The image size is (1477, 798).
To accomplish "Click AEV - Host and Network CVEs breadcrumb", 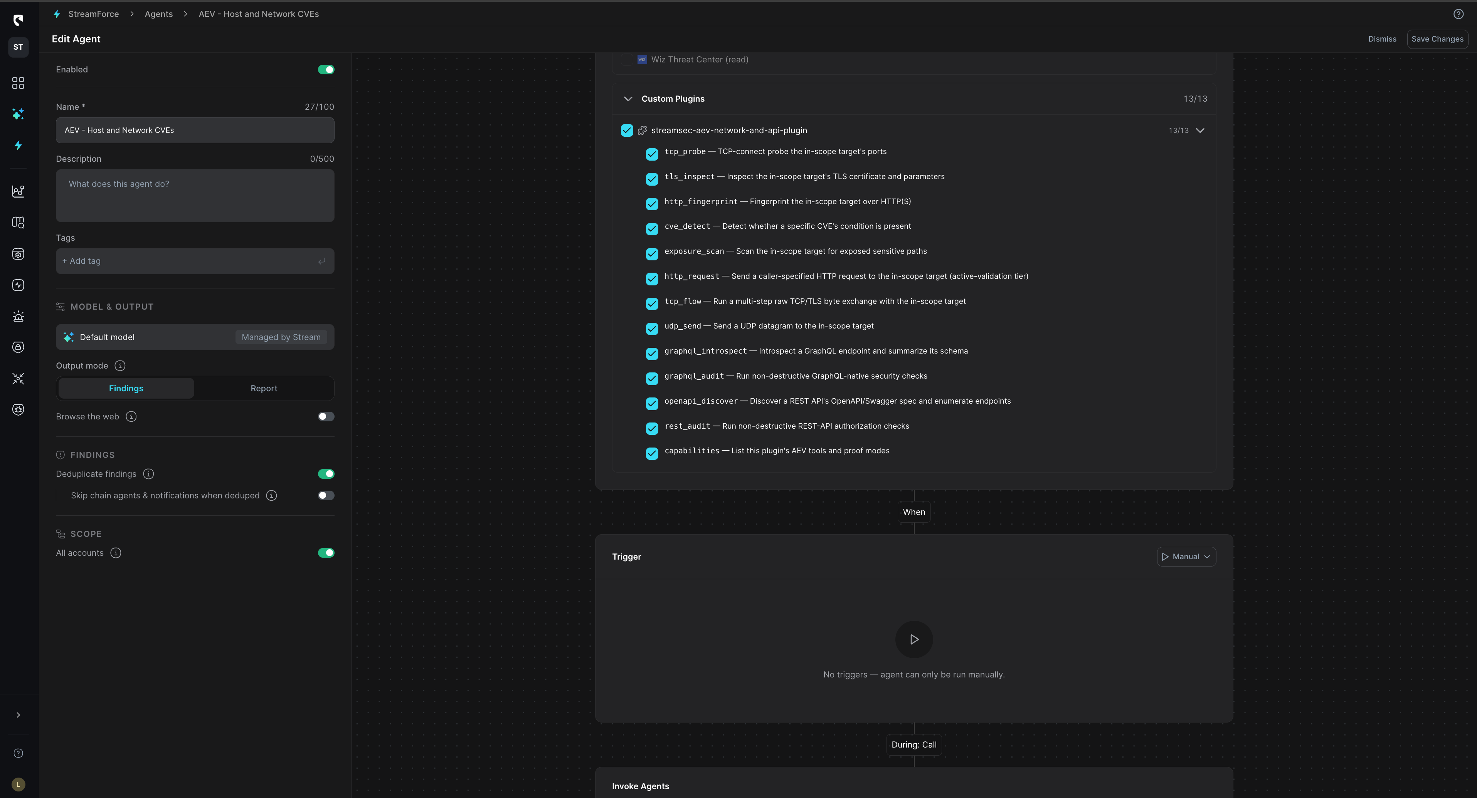I will [259, 14].
